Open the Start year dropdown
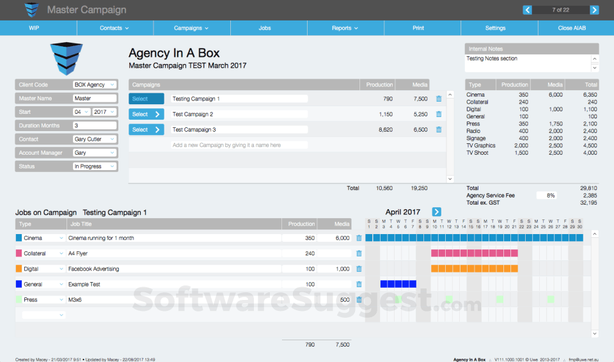614x362 pixels. tap(104, 112)
